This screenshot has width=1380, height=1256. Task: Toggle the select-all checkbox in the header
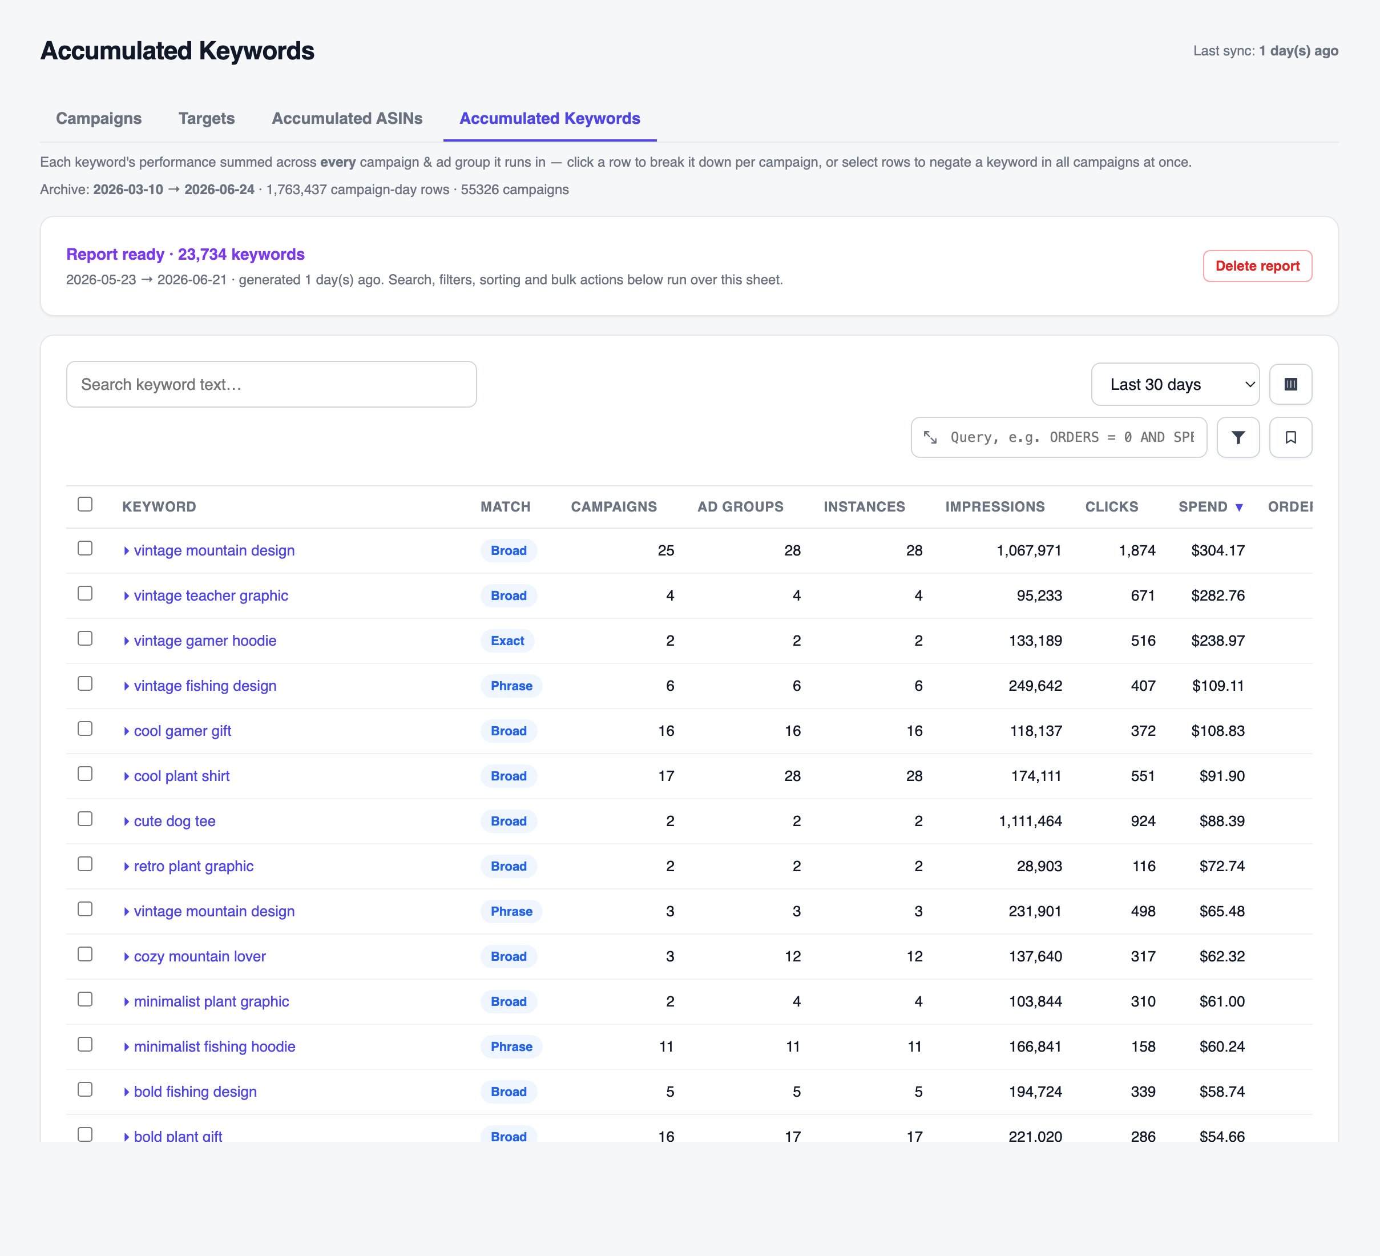click(x=85, y=504)
